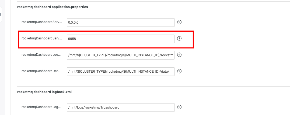Screen dimensions: 290x115
Task: Click the rocketmq dashboard logback.xml heading
Action: pyautogui.click(x=44, y=92)
